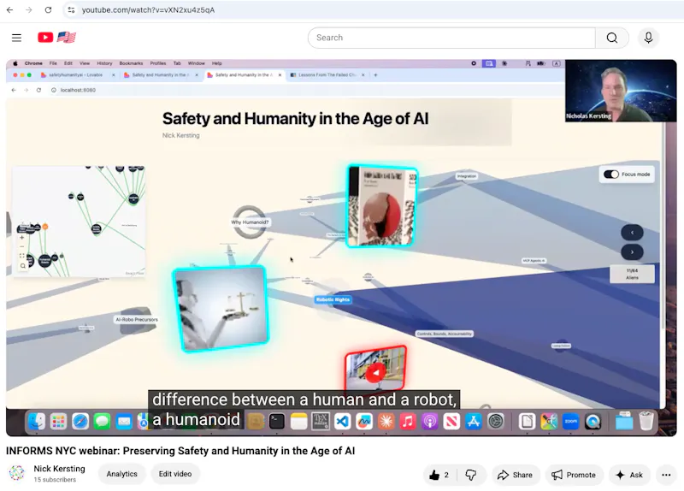Image resolution: width=684 pixels, height=491 pixels.
Task: Dislike the video with thumbs down
Action: [x=471, y=475]
